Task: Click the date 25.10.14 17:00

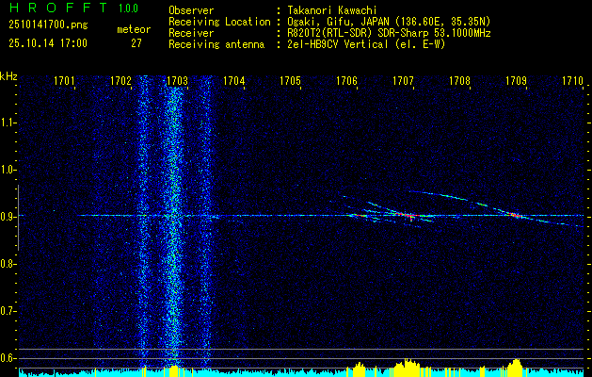Action: coord(48,43)
